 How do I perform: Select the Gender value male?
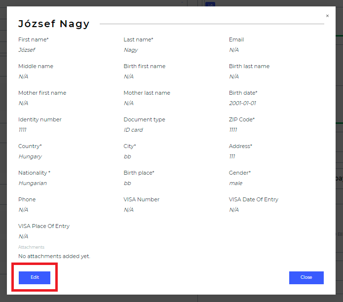[x=235, y=183]
